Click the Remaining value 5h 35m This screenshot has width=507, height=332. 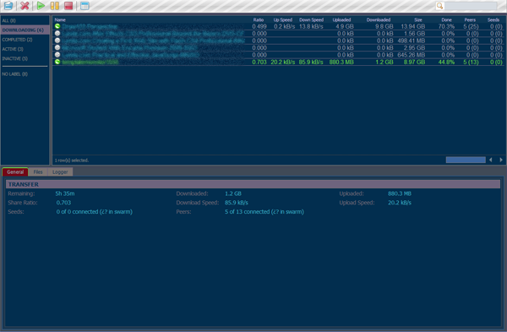click(x=65, y=193)
